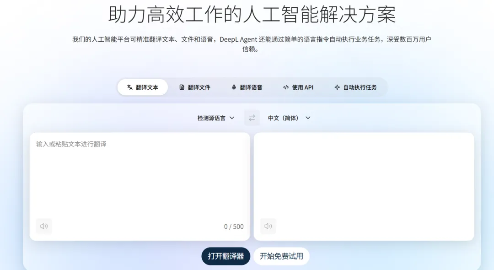Screen dimensions: 494x270
Task: Click the sparkle icon beside 自动执行任务
Action: (337, 87)
